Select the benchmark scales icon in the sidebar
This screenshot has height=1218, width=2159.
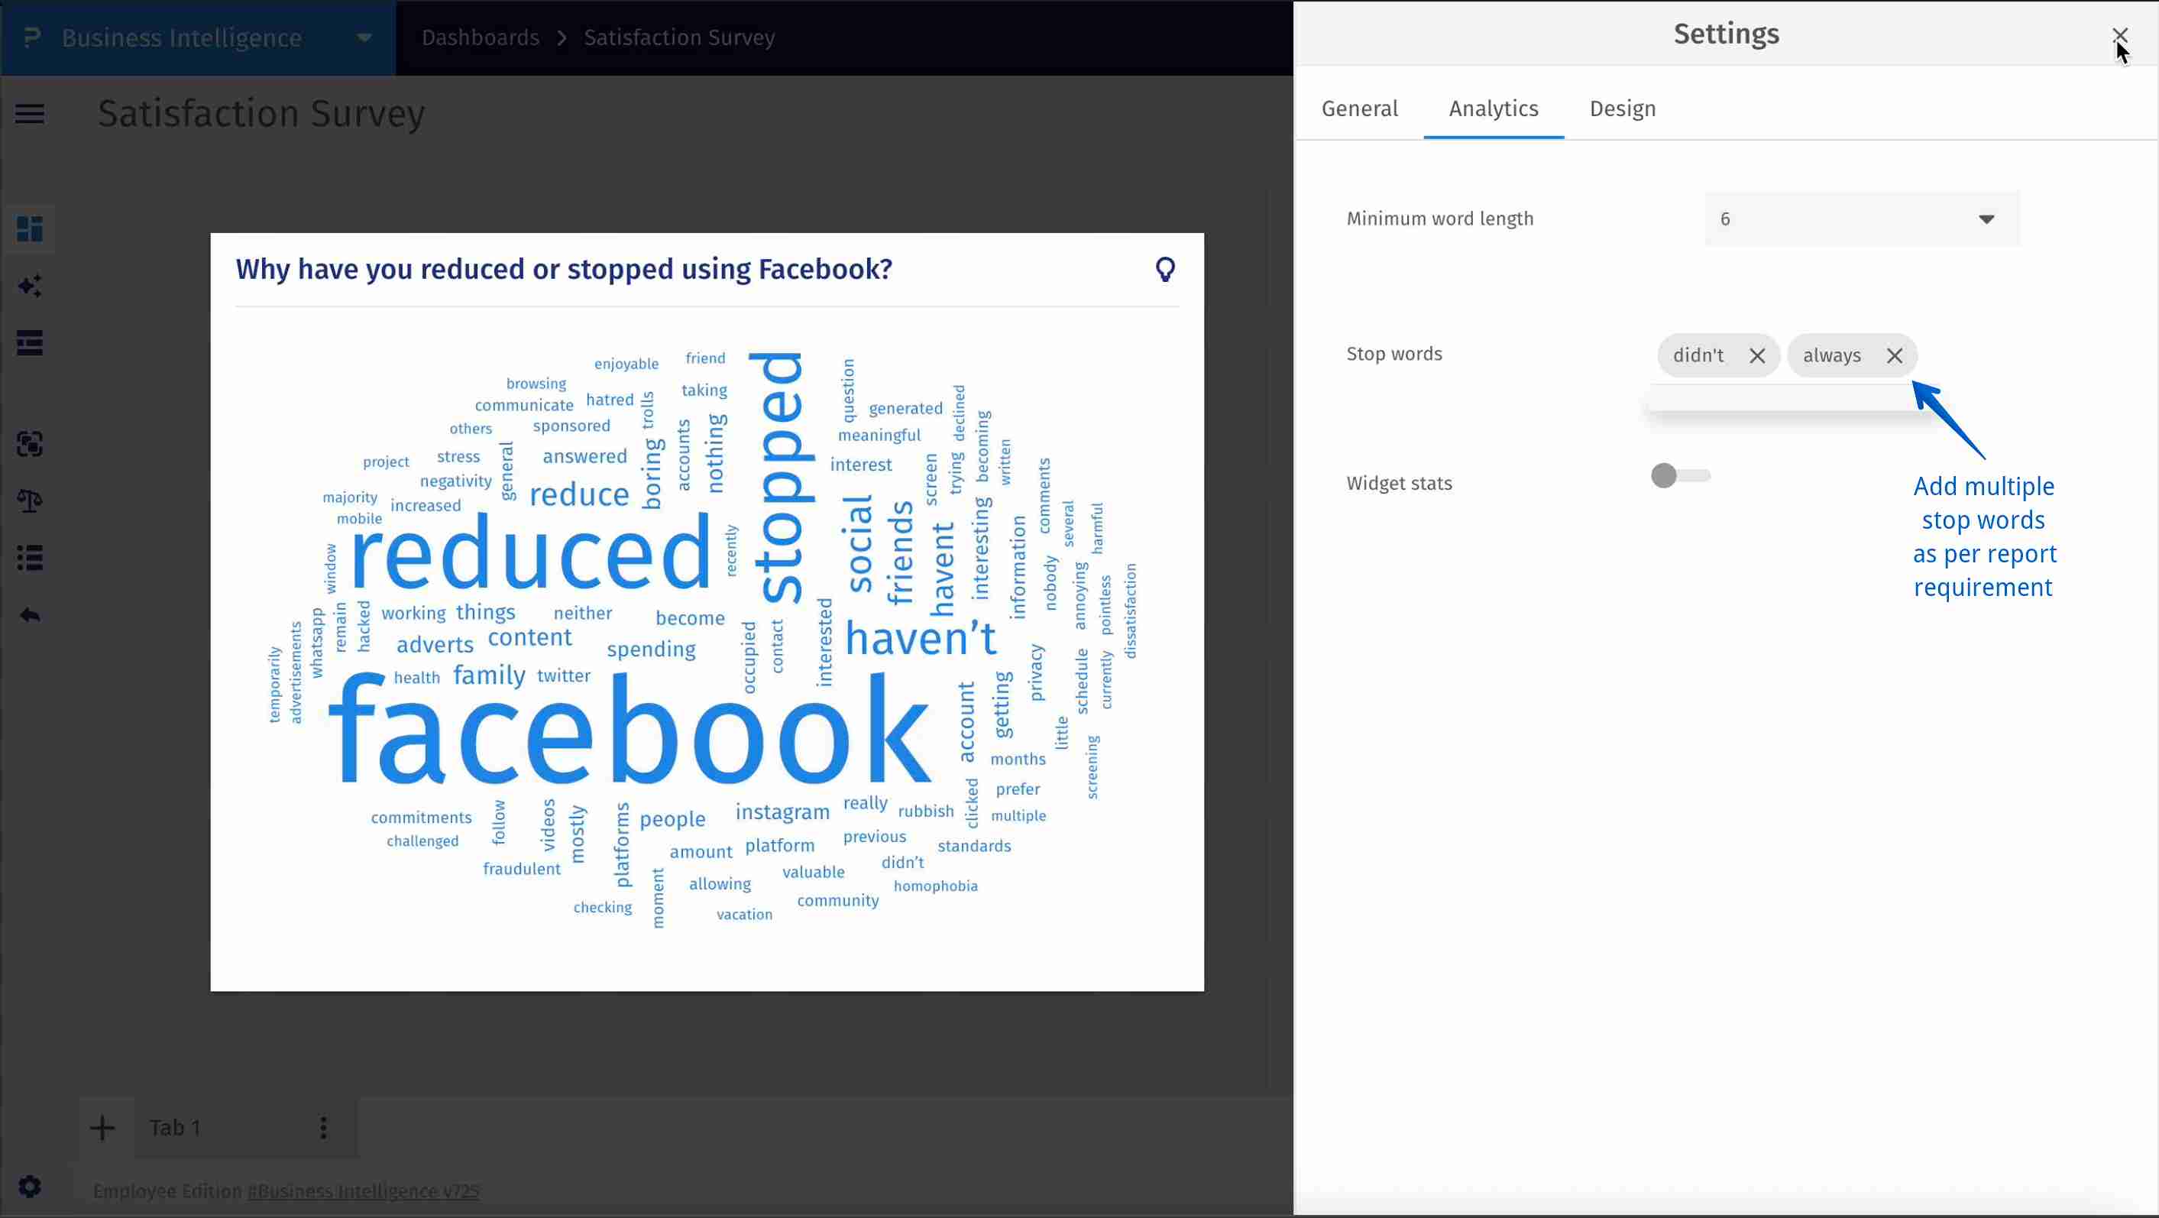coord(30,500)
